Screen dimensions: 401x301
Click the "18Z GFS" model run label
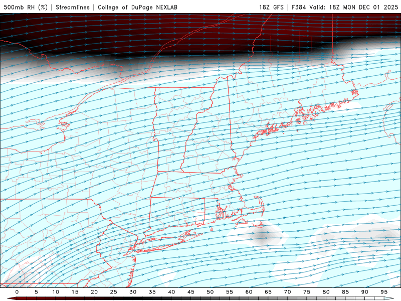coord(271,7)
